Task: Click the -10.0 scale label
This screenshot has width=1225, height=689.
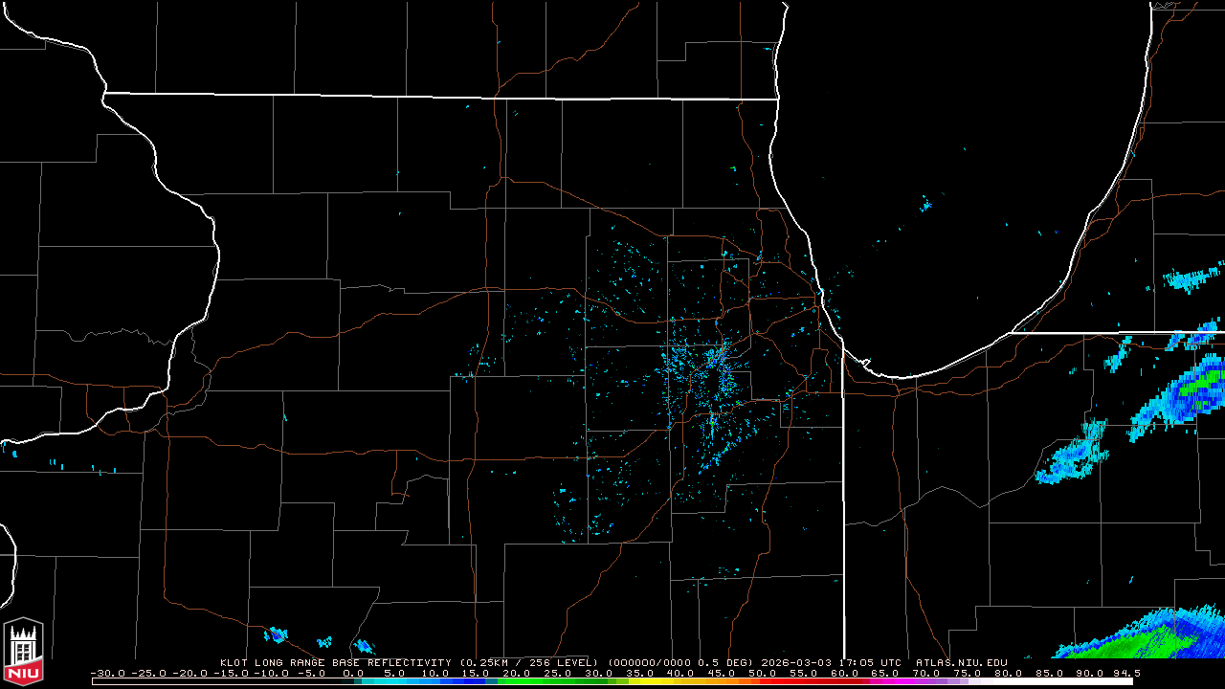Action: click(273, 673)
